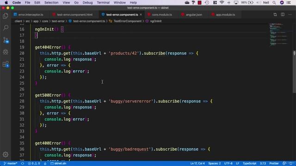The width and height of the screenshot is (296, 166).
Task: Open the Help menu
Action: pos(133,3)
